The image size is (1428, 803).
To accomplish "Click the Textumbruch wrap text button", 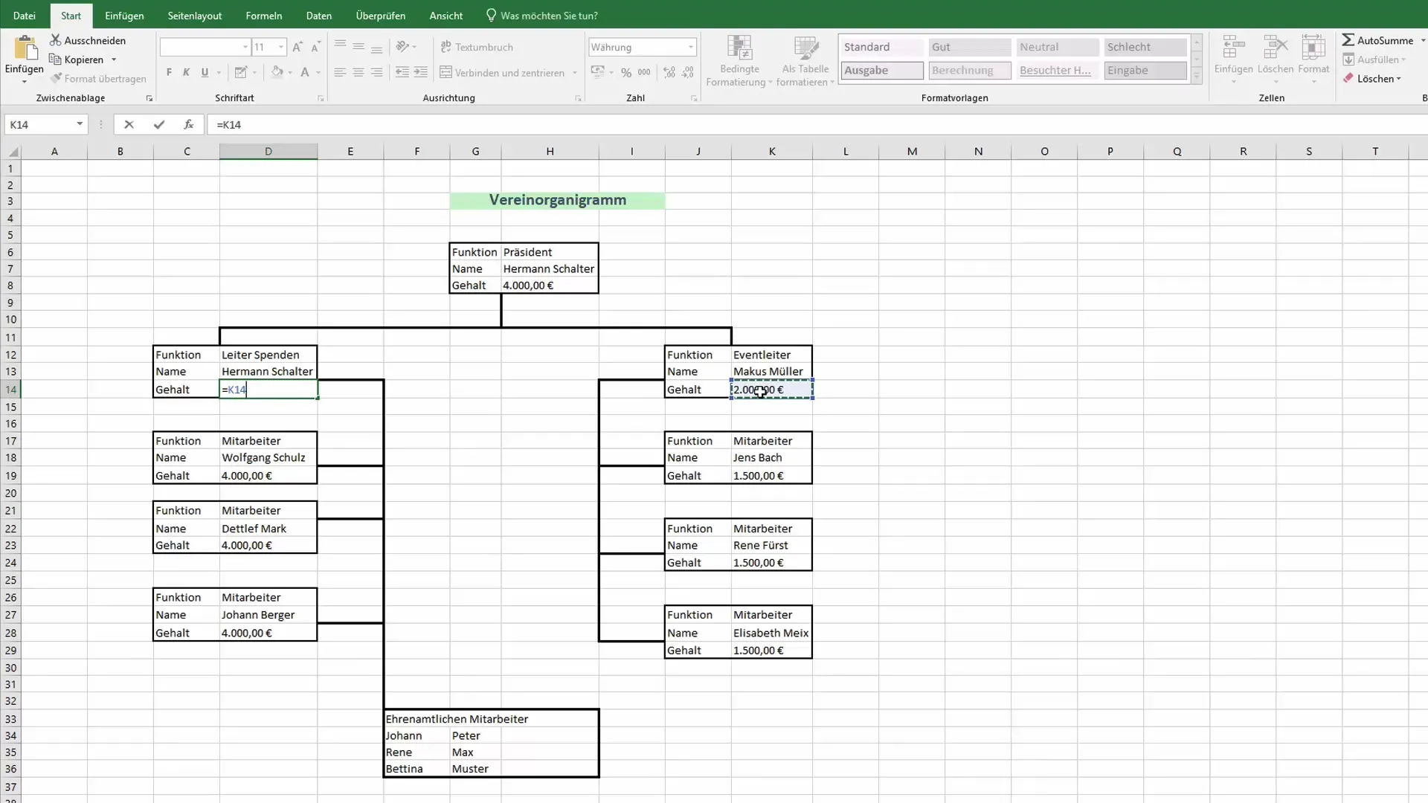I will 477,47.
